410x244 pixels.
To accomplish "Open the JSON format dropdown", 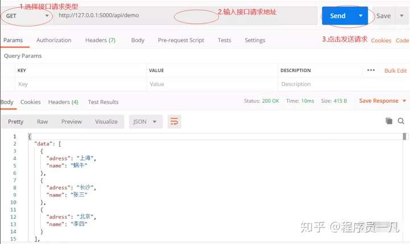I will coord(146,122).
